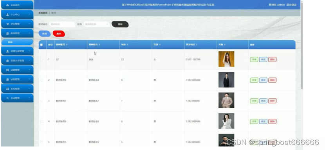Open the 试题管理 sidebar menu
The image size is (325, 150).
[x=17, y=70]
